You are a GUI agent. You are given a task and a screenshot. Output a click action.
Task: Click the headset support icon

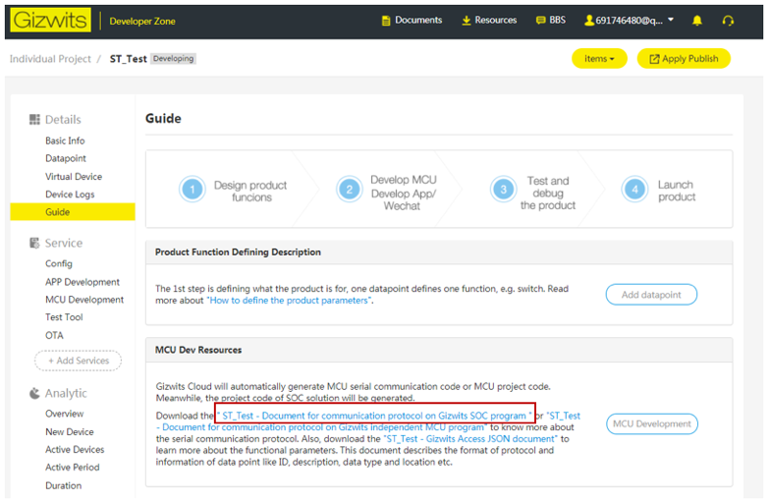click(728, 21)
